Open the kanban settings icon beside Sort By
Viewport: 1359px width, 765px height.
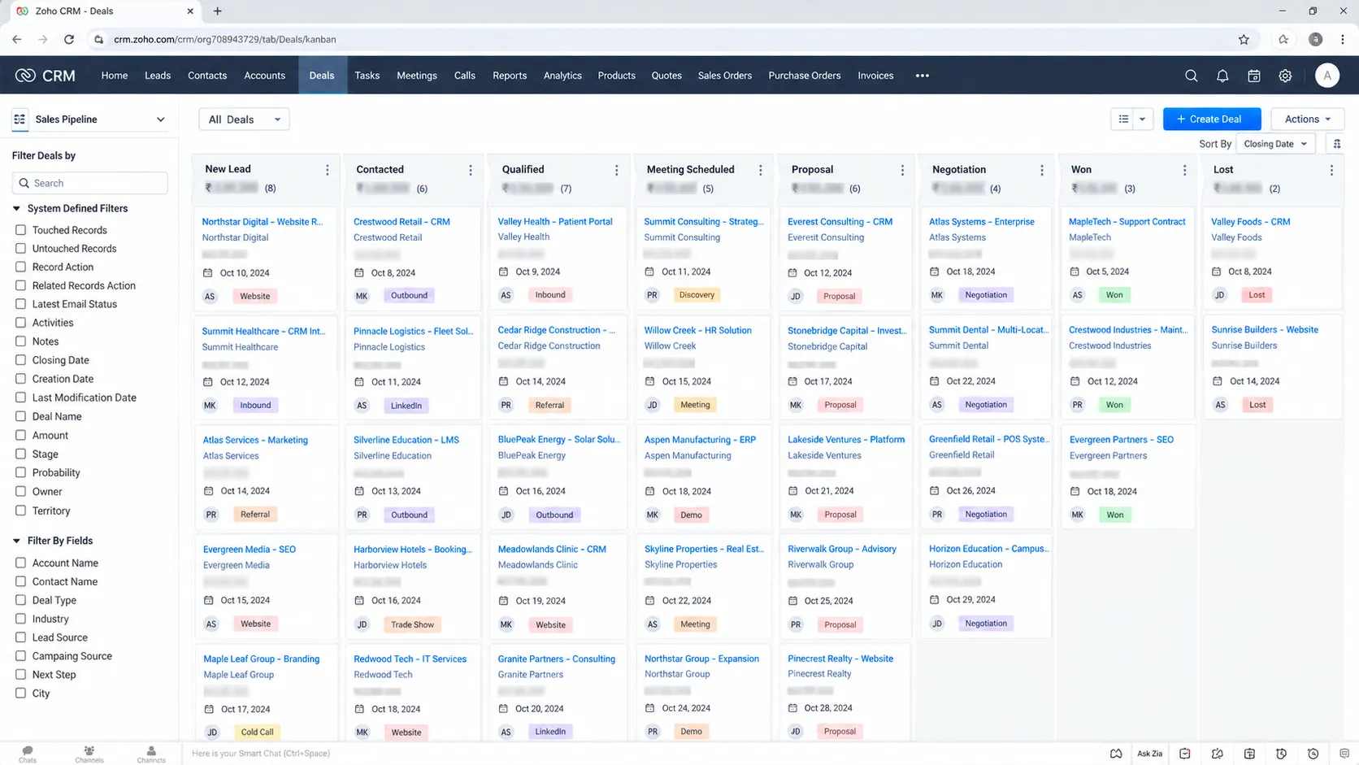coord(1337,144)
